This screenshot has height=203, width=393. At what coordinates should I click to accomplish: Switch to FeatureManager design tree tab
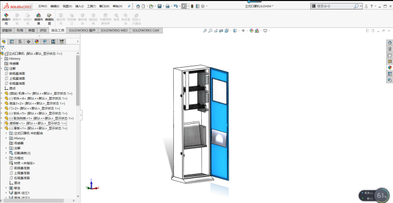click(4, 42)
